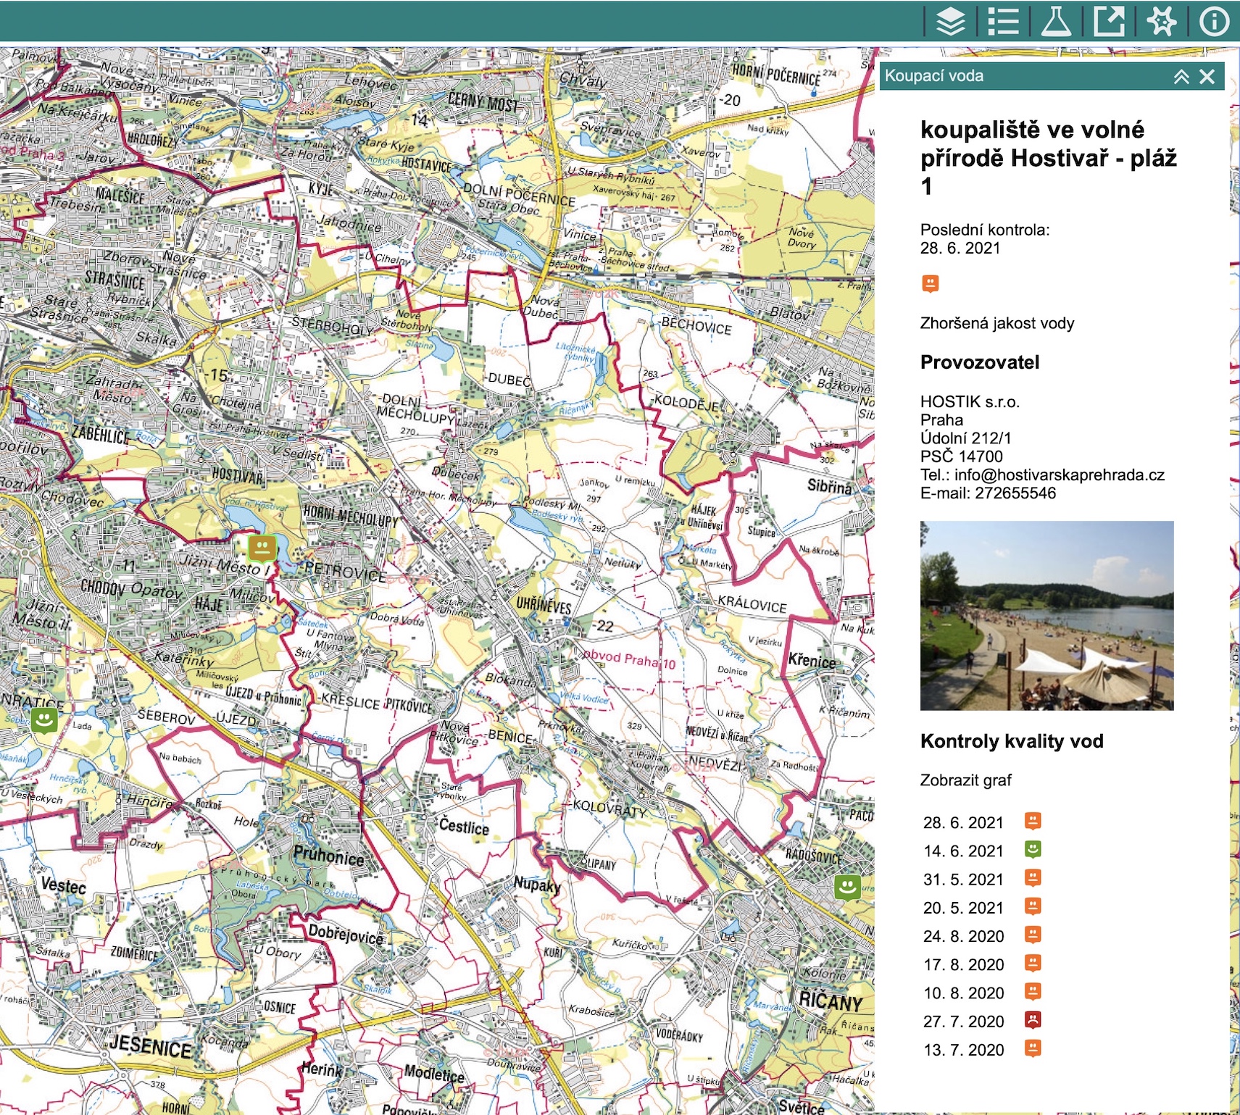Click the red icon for 27. 7. 2020
The height and width of the screenshot is (1115, 1240).
(1033, 1020)
